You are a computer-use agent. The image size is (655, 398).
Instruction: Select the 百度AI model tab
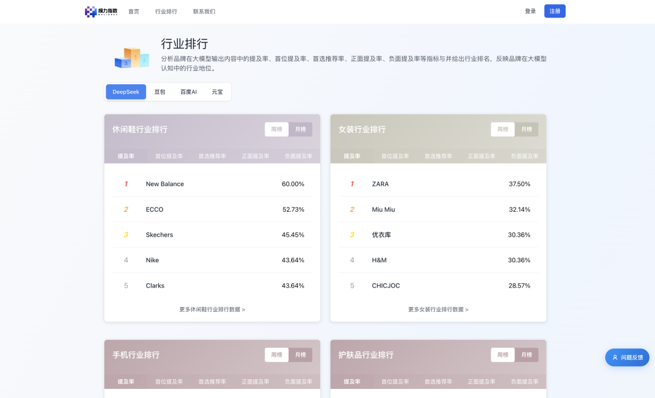[189, 92]
